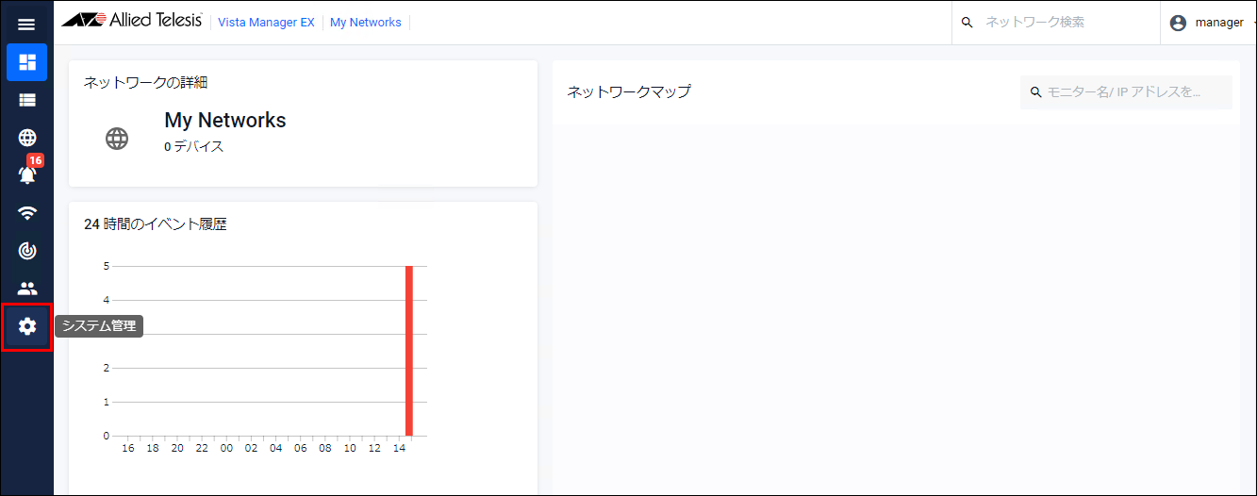1257x496 pixels.
Task: Click the My Networks breadcrumb link
Action: 365,23
